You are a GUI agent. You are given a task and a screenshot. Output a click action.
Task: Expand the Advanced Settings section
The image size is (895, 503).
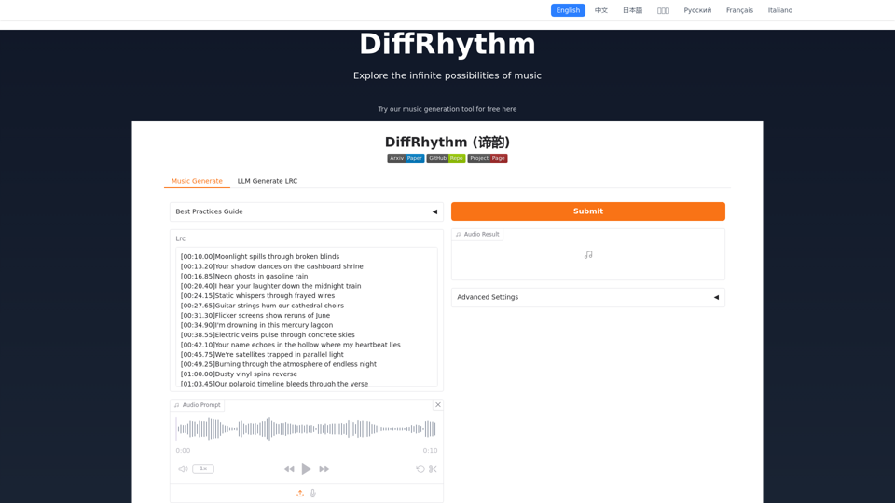[x=588, y=297]
